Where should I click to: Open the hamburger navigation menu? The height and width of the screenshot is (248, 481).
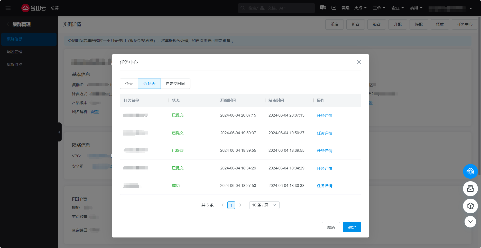tap(8, 8)
